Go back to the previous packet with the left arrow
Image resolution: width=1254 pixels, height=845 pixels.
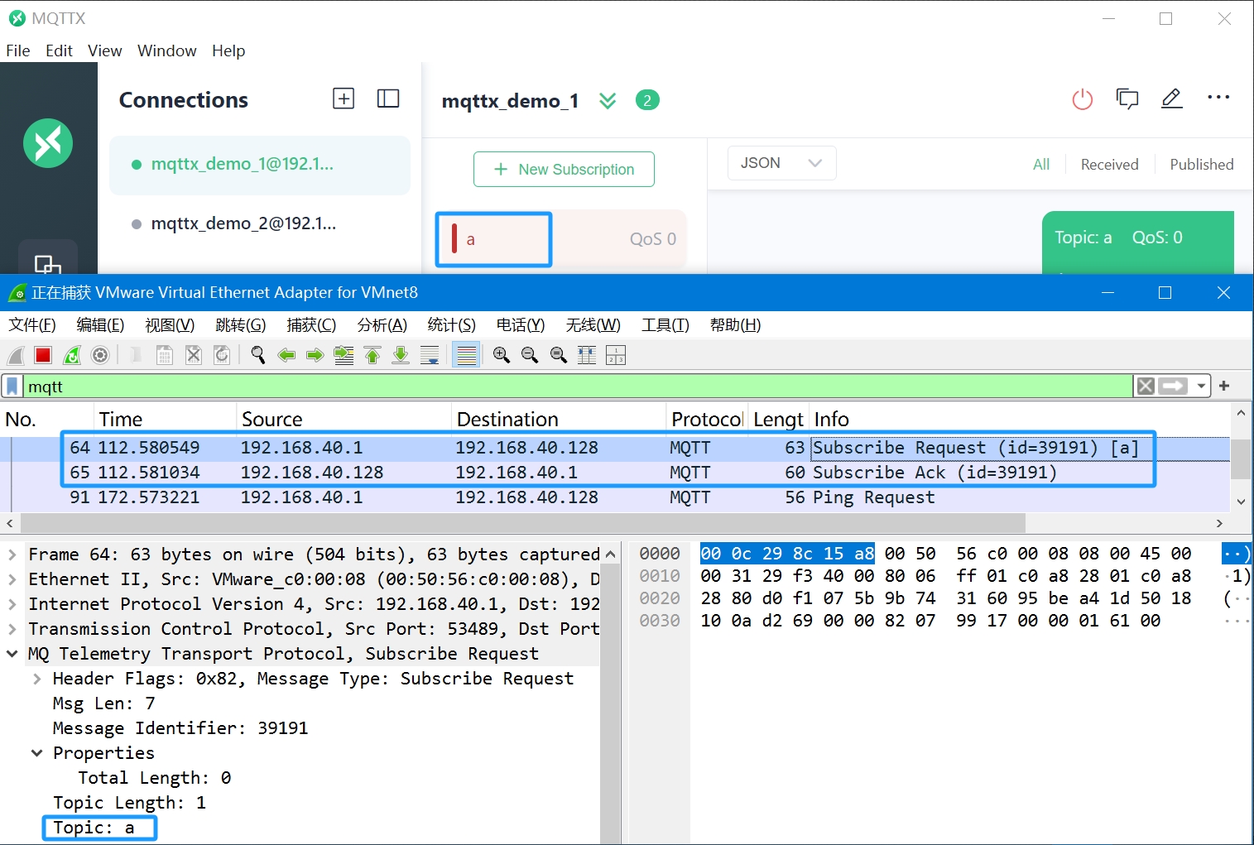tap(286, 355)
